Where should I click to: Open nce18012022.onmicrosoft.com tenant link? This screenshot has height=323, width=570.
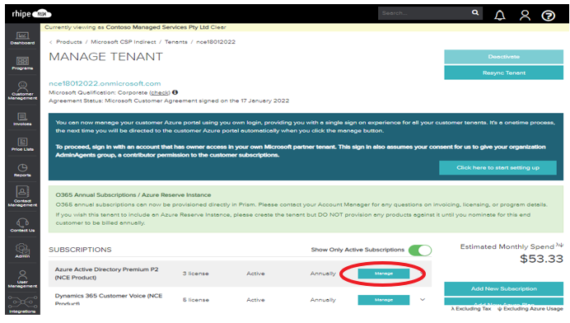[105, 83]
